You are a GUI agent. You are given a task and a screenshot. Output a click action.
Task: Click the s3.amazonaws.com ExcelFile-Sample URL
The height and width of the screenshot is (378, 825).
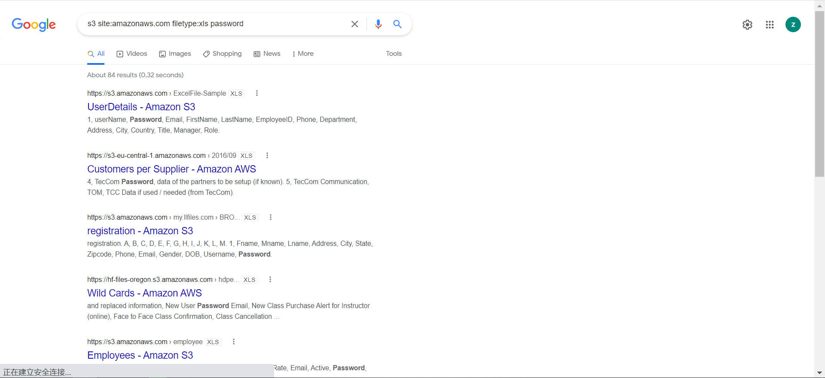point(156,93)
